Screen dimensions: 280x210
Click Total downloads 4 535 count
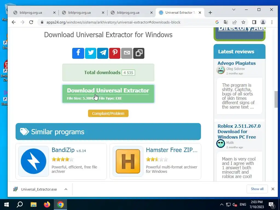(128, 73)
